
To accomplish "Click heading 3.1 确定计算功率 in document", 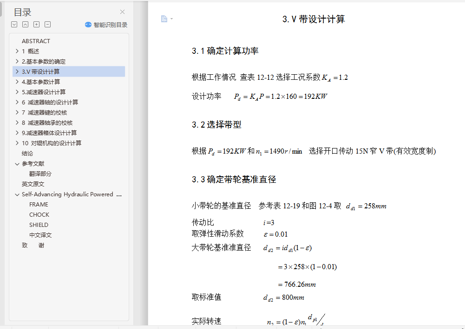I will pyautogui.click(x=225, y=51).
